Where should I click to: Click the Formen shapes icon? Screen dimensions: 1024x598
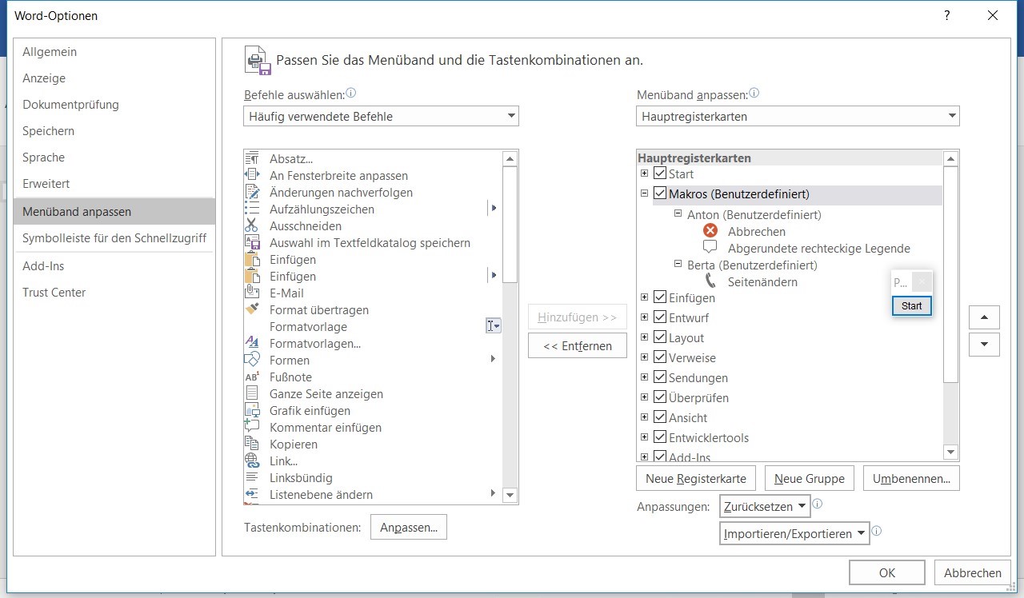coord(252,360)
